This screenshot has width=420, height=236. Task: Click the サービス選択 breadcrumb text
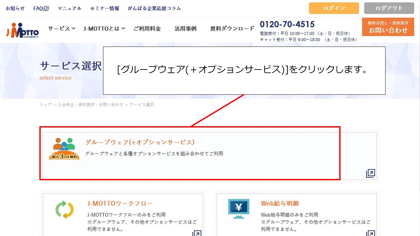point(142,105)
